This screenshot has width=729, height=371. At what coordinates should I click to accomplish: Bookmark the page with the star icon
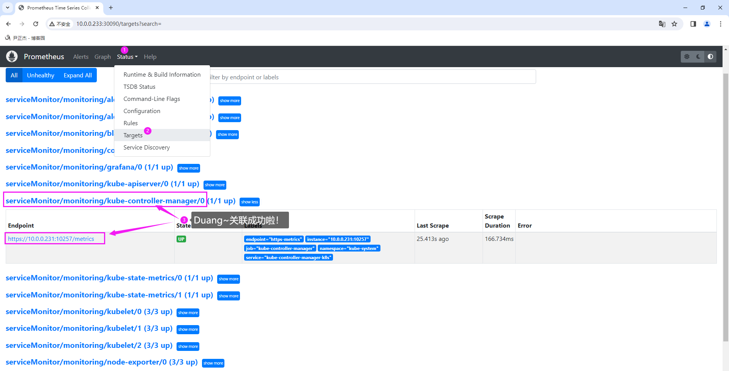click(675, 24)
